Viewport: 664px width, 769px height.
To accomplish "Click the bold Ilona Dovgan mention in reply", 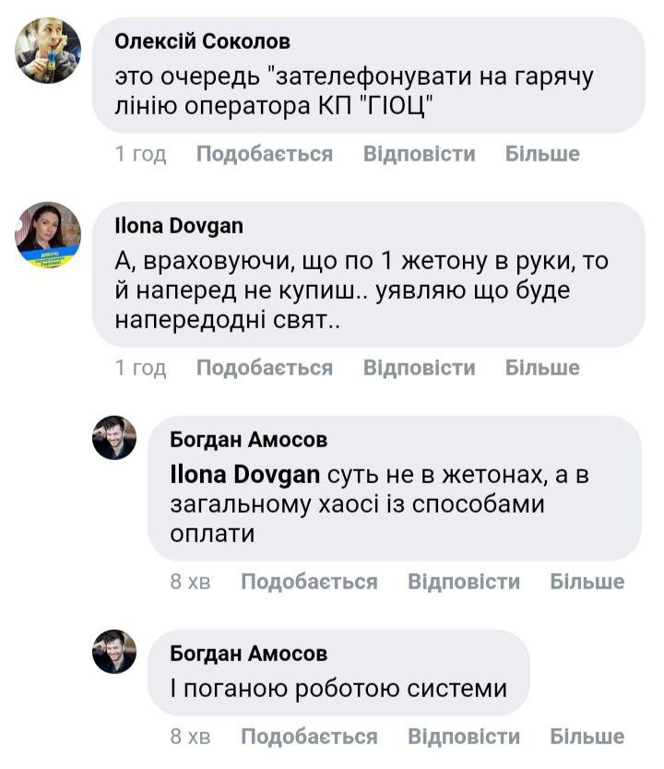I will 245,474.
